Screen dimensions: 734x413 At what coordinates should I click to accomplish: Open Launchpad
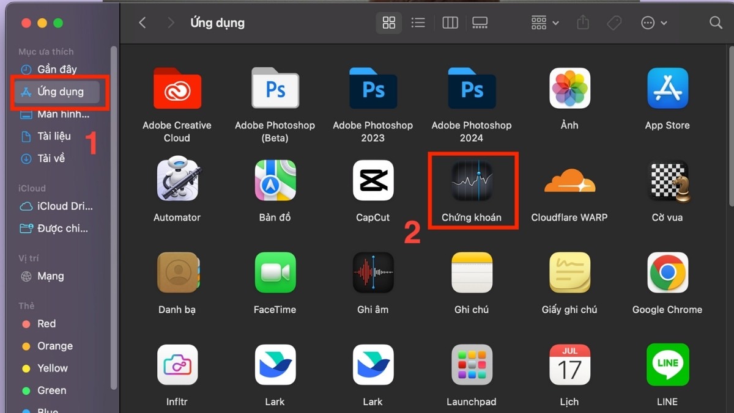[x=472, y=365]
